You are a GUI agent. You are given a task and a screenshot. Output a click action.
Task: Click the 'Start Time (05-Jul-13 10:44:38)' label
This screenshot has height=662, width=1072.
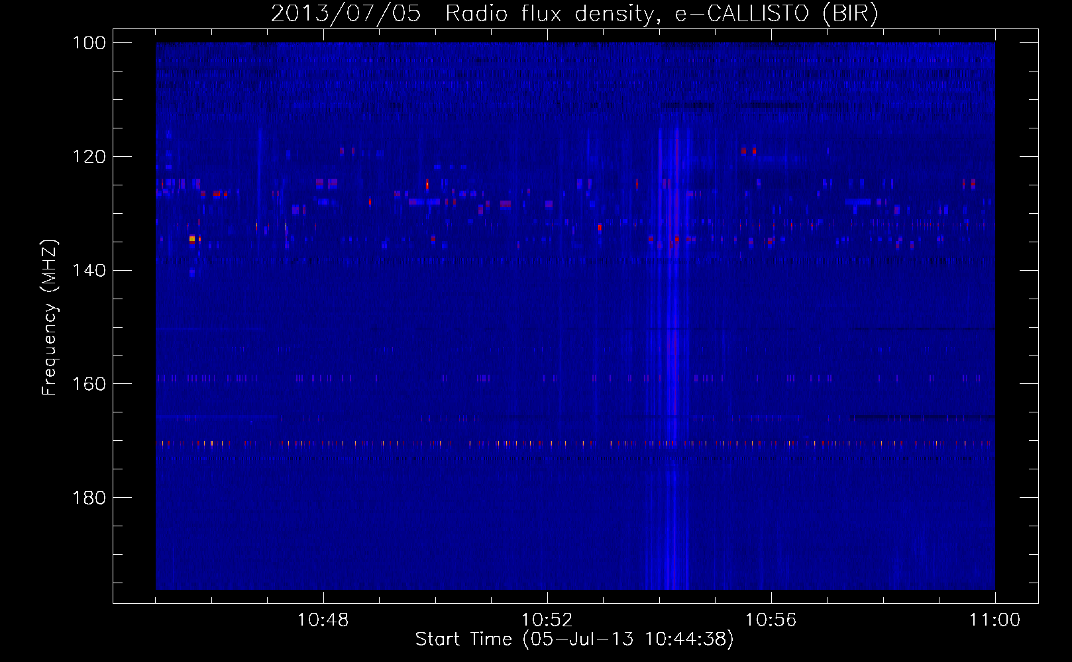click(x=574, y=639)
